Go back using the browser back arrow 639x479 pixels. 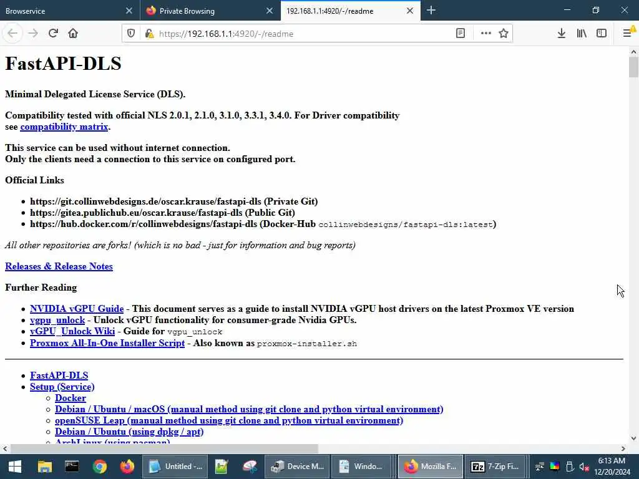click(x=12, y=34)
